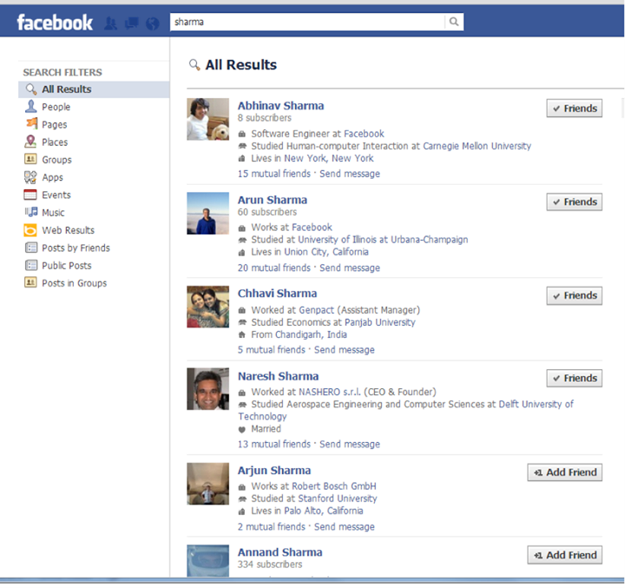Click Arun Sharma's profile photo
This screenshot has width=625, height=588.
click(207, 214)
